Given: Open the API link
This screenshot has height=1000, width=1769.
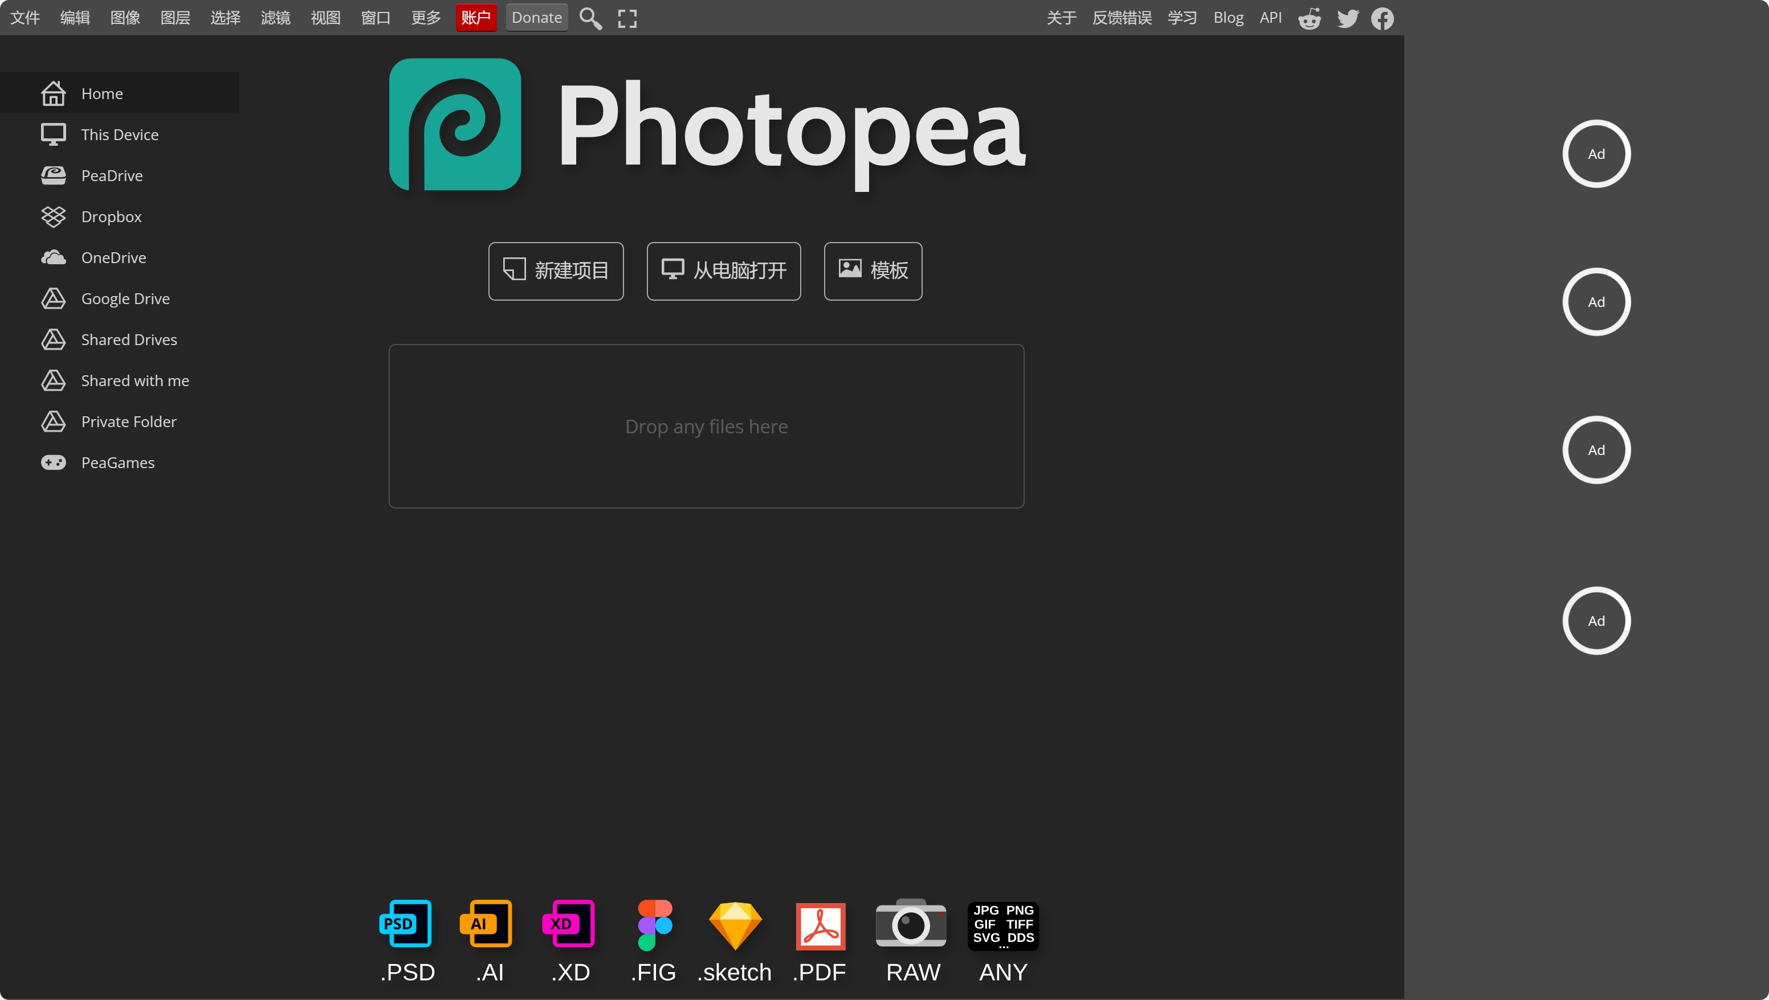Looking at the screenshot, I should (1271, 18).
